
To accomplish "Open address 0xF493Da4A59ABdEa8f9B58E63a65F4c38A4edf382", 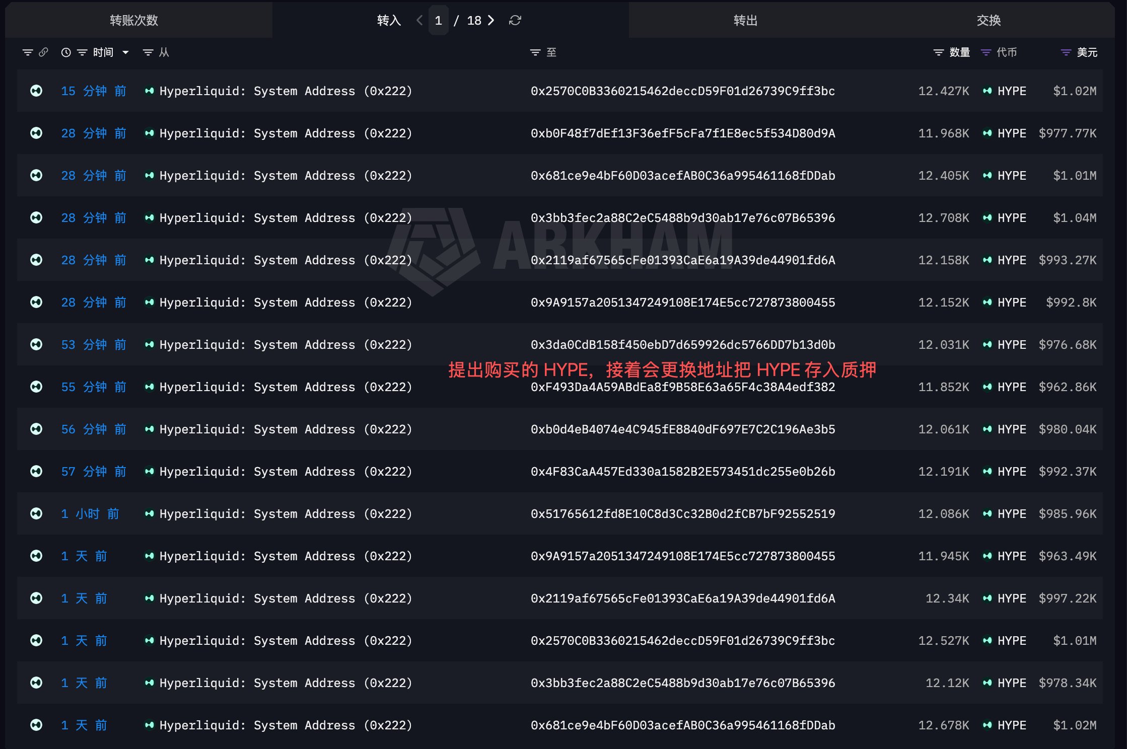I will [683, 387].
